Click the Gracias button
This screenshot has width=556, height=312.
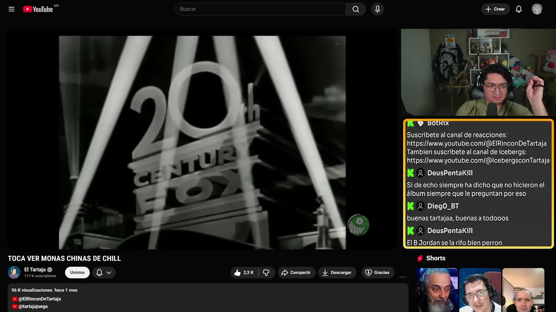(377, 273)
